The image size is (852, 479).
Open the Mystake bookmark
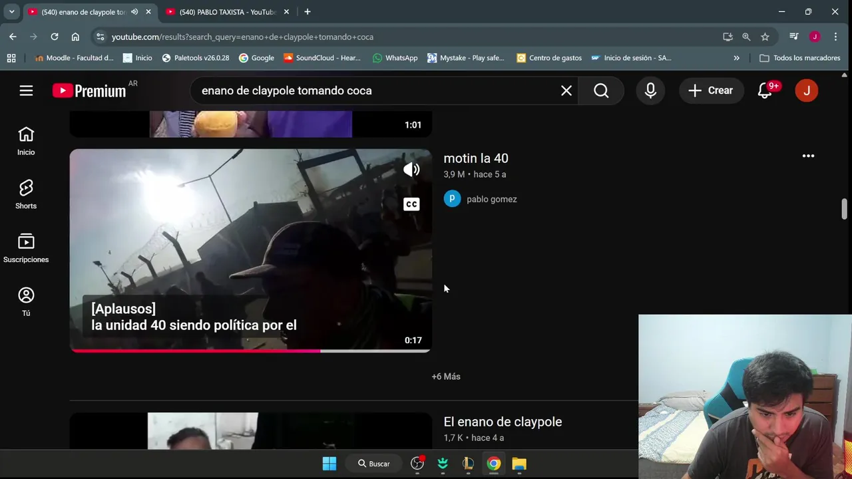(466, 58)
